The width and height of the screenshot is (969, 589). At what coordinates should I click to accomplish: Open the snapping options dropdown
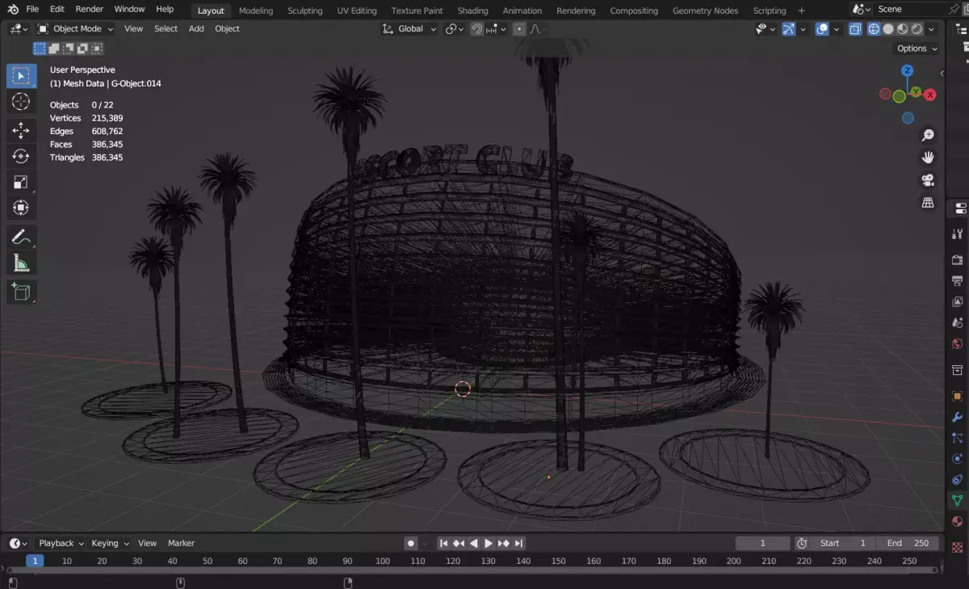point(496,29)
